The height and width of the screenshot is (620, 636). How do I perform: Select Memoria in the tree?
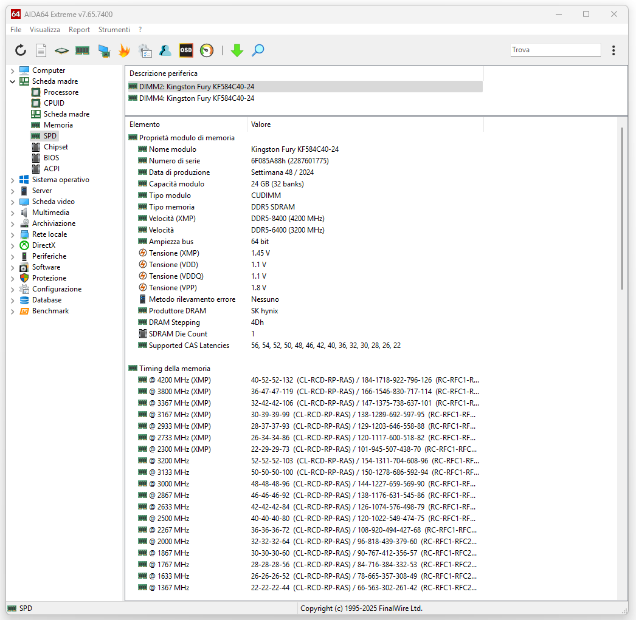click(58, 125)
